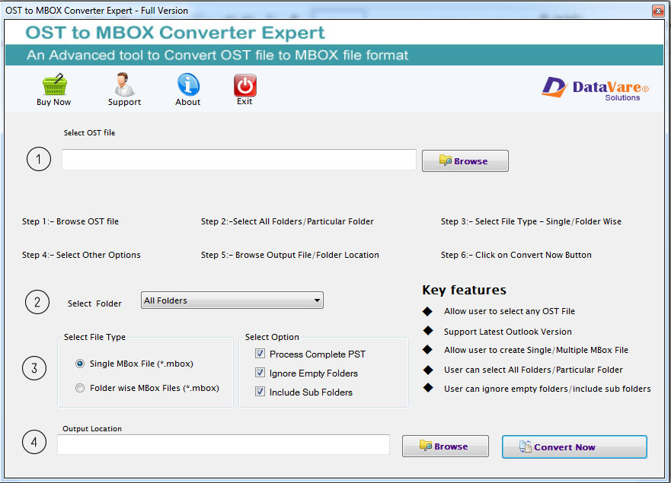Toggle Ignore Empty Folders checkbox
This screenshot has height=483, width=671.
pos(260,373)
